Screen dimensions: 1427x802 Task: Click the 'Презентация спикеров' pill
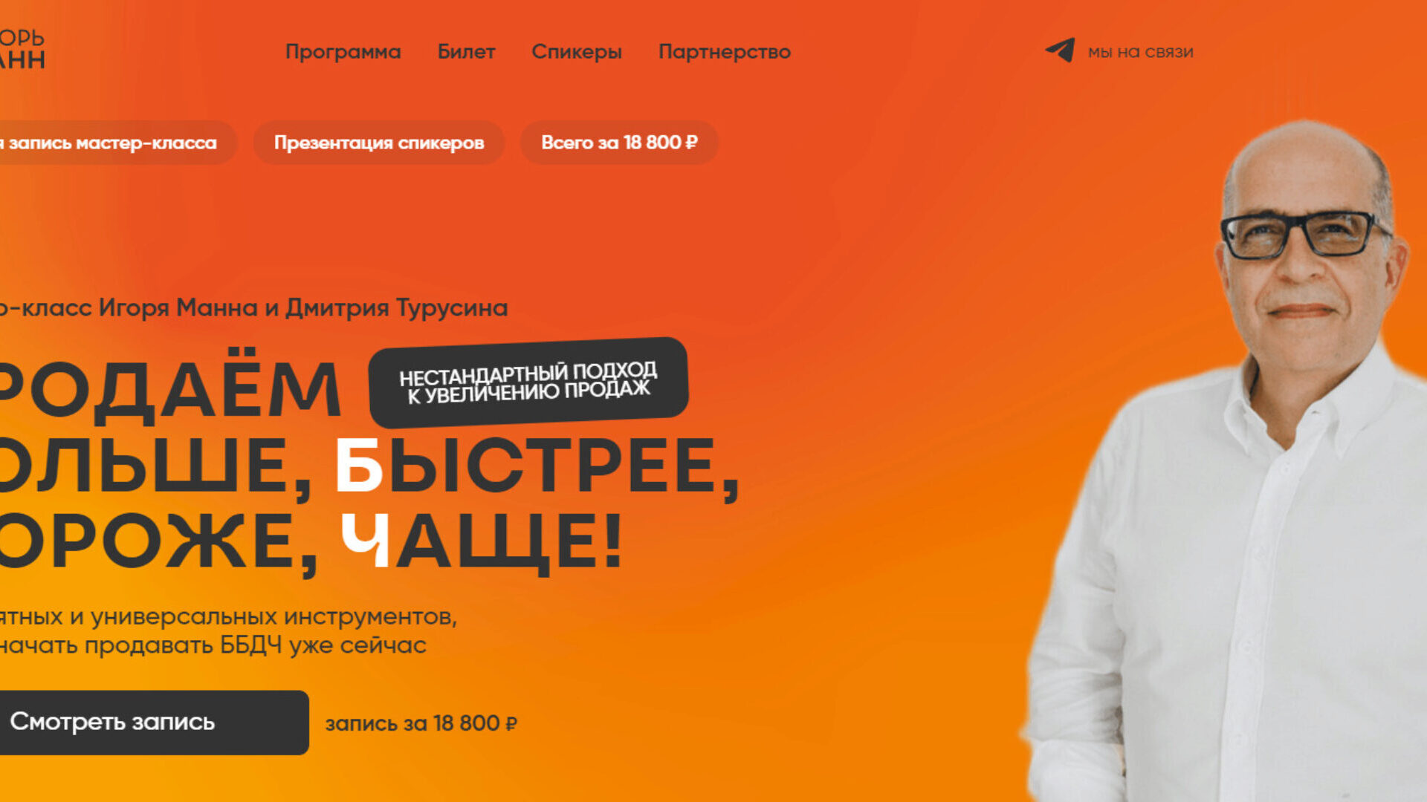point(379,143)
